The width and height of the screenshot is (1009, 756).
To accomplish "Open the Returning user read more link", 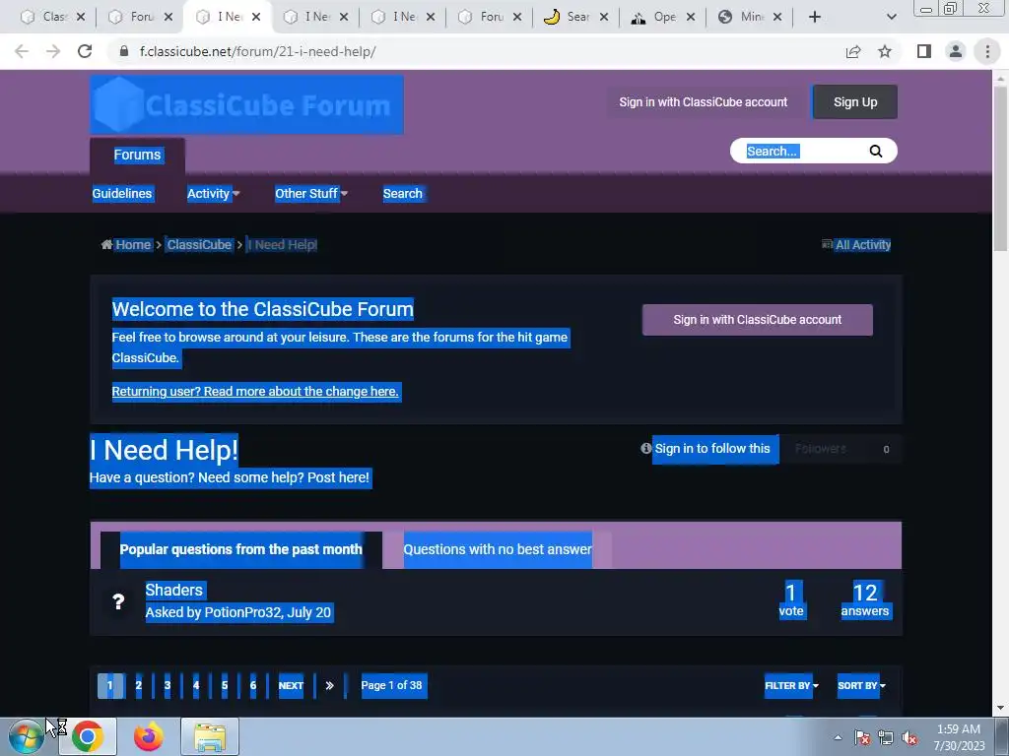I will click(255, 392).
